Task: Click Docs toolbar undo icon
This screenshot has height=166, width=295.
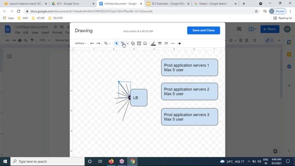Action: [x=7, y=40]
